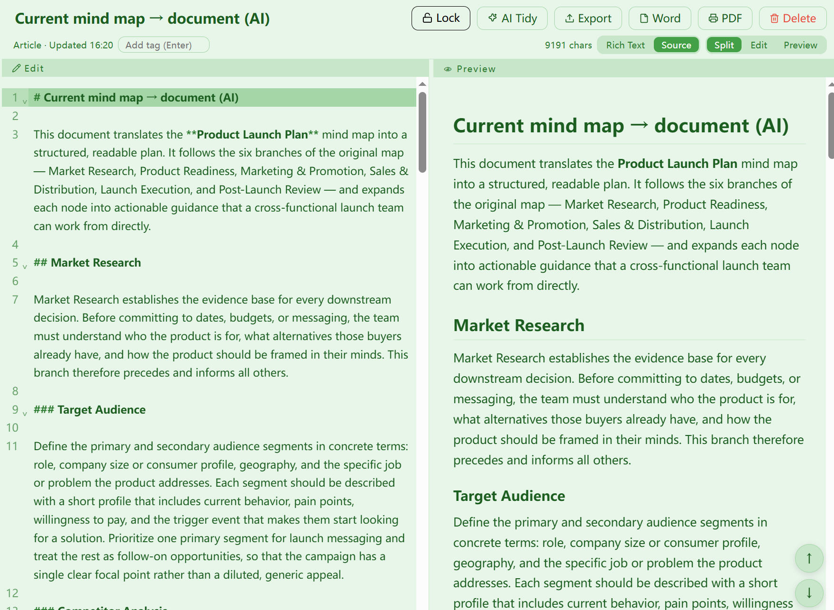Image resolution: width=834 pixels, height=610 pixels.
Task: Lock the document with the Lock button
Action: pyautogui.click(x=440, y=18)
